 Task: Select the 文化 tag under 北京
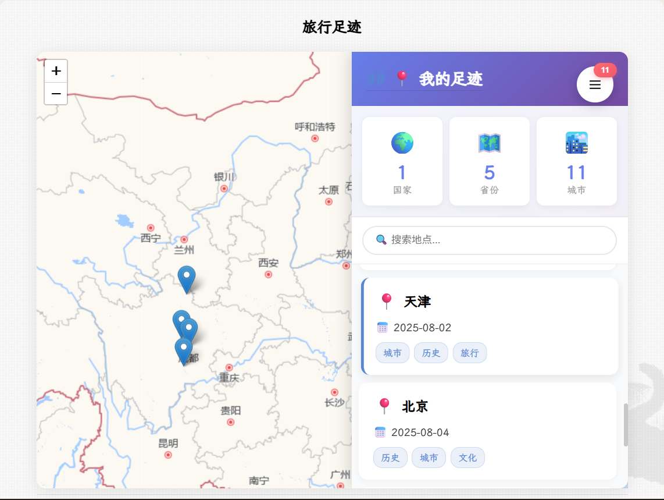[x=467, y=458]
